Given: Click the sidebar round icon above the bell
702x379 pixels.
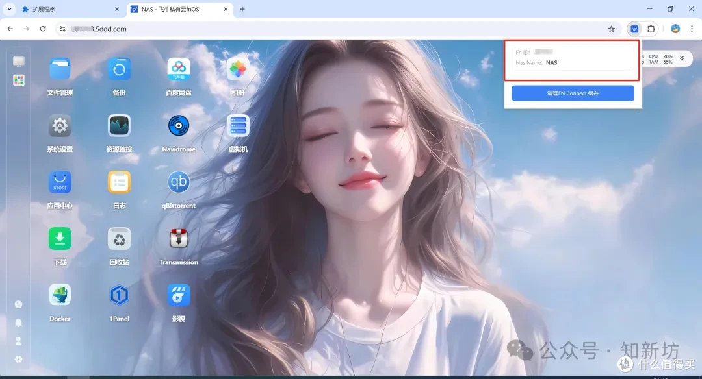Looking at the screenshot, I should [x=18, y=304].
